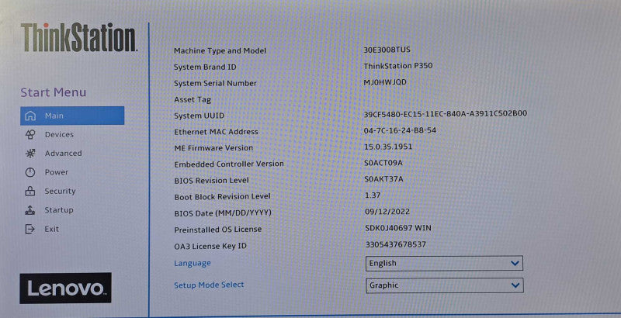This screenshot has height=318, width=621.
Task: Click the Preinstalled OS License label
Action: click(x=218, y=230)
